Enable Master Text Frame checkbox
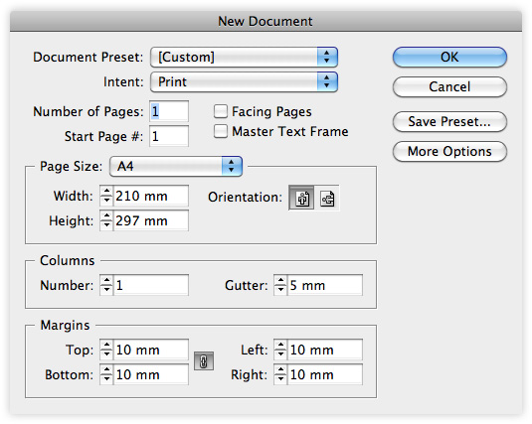Screen dimensions: 532x424 221,131
